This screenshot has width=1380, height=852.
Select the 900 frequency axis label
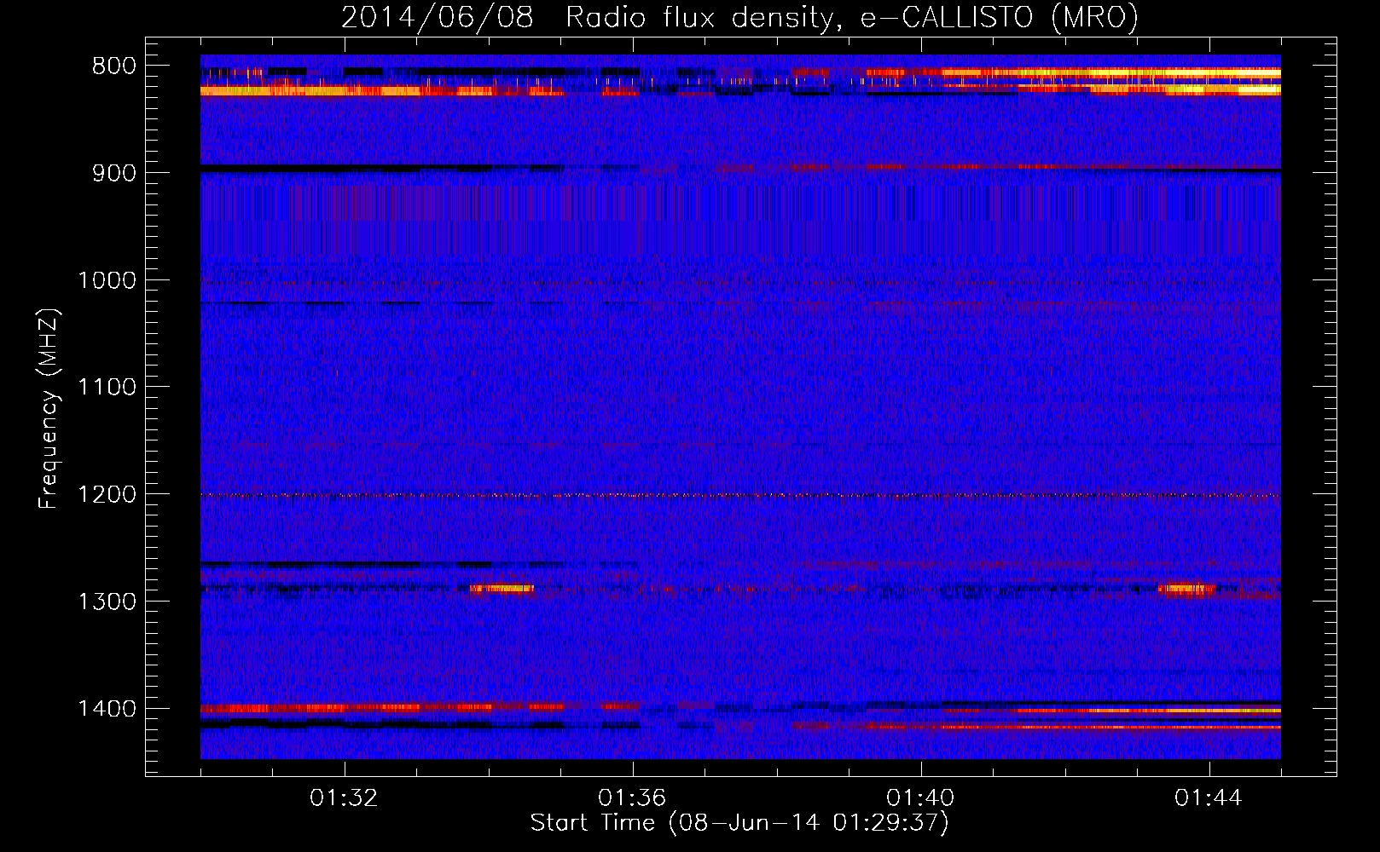(114, 173)
